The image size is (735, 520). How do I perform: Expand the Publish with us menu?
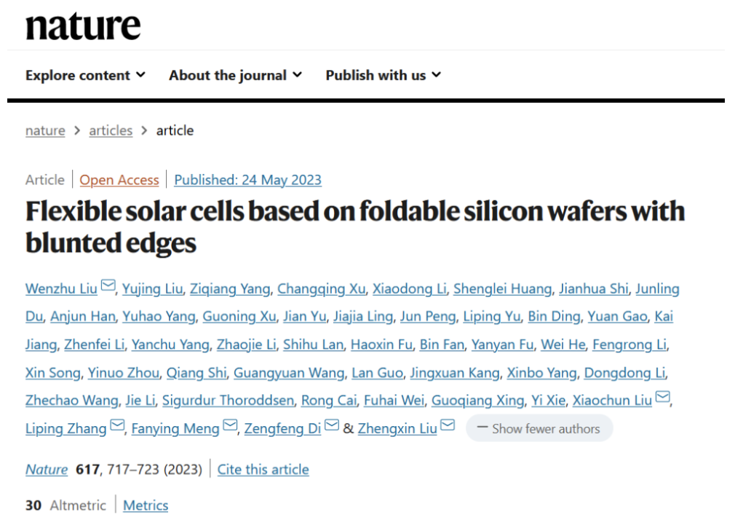(384, 75)
